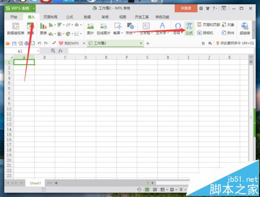260x197 pixels.
Task: Insert a picture from file
Action: click(90, 29)
